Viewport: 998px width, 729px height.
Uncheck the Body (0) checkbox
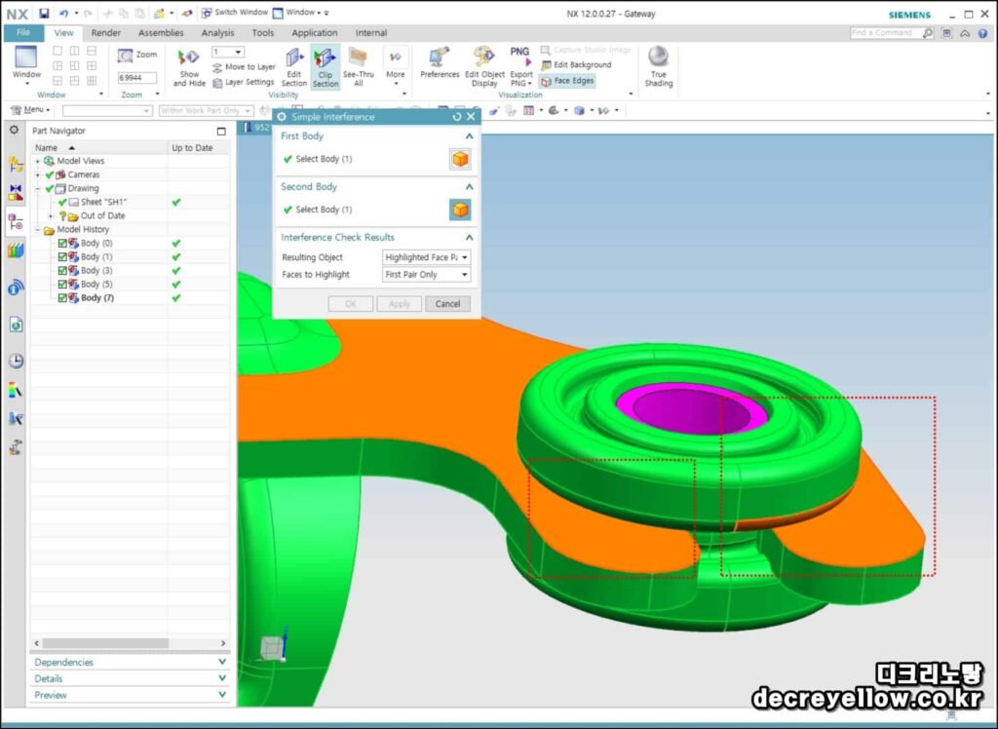click(62, 244)
